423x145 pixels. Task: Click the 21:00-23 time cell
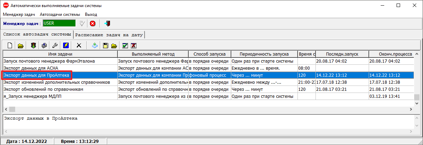coord(306,82)
